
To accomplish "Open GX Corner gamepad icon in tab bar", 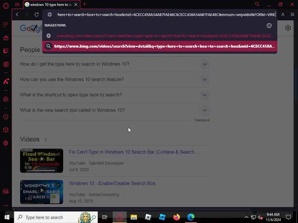I will 17,4.
